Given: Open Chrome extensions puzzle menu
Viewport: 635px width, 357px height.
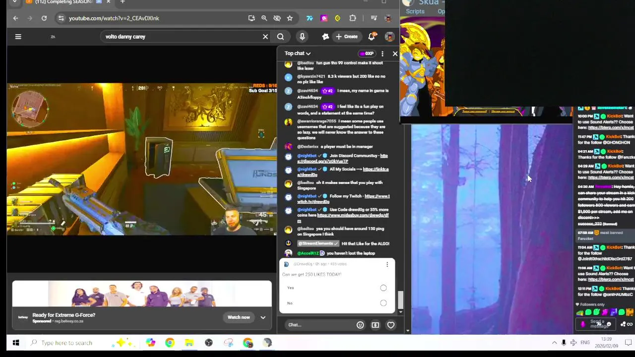Looking at the screenshot, I should [353, 18].
